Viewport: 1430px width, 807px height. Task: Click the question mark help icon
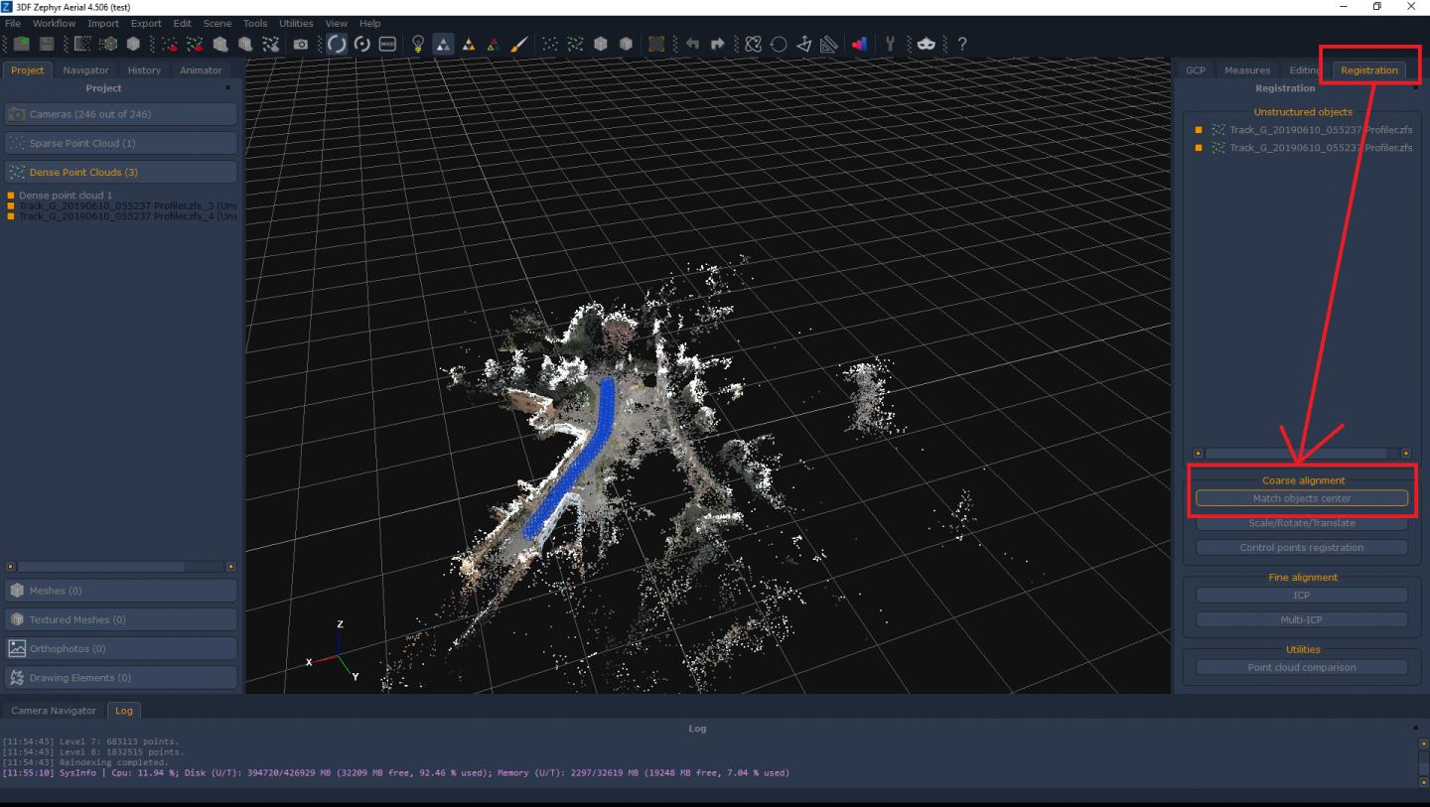[x=962, y=44]
